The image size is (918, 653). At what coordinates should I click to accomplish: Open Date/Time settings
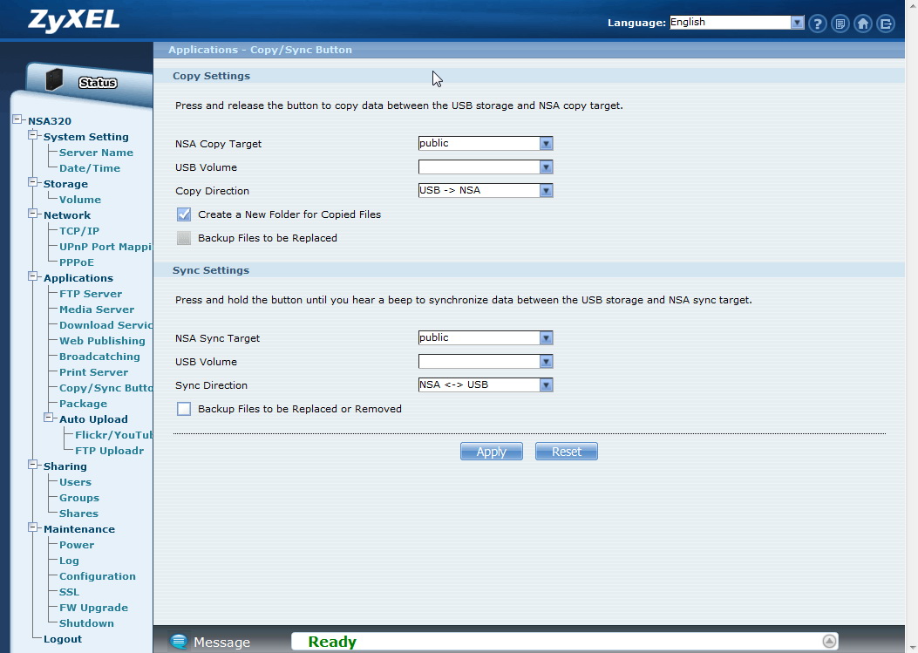coord(90,168)
